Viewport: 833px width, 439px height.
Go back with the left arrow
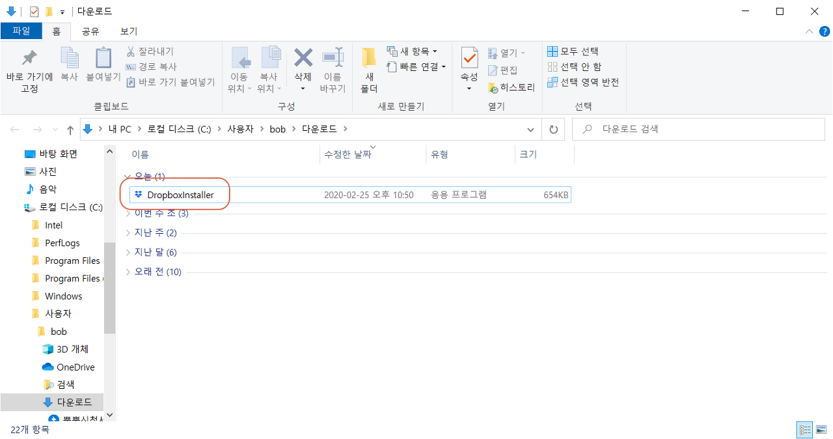15,130
